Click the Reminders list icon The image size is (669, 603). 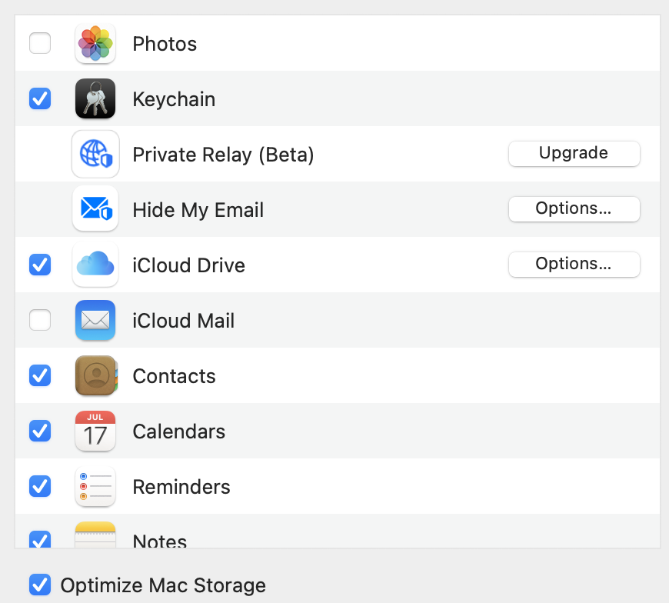(95, 487)
